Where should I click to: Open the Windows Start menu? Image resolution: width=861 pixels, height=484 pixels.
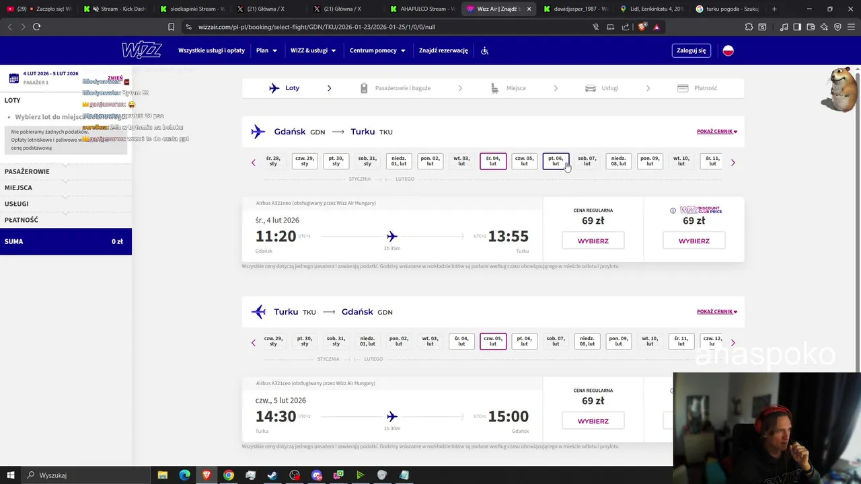pos(11,475)
